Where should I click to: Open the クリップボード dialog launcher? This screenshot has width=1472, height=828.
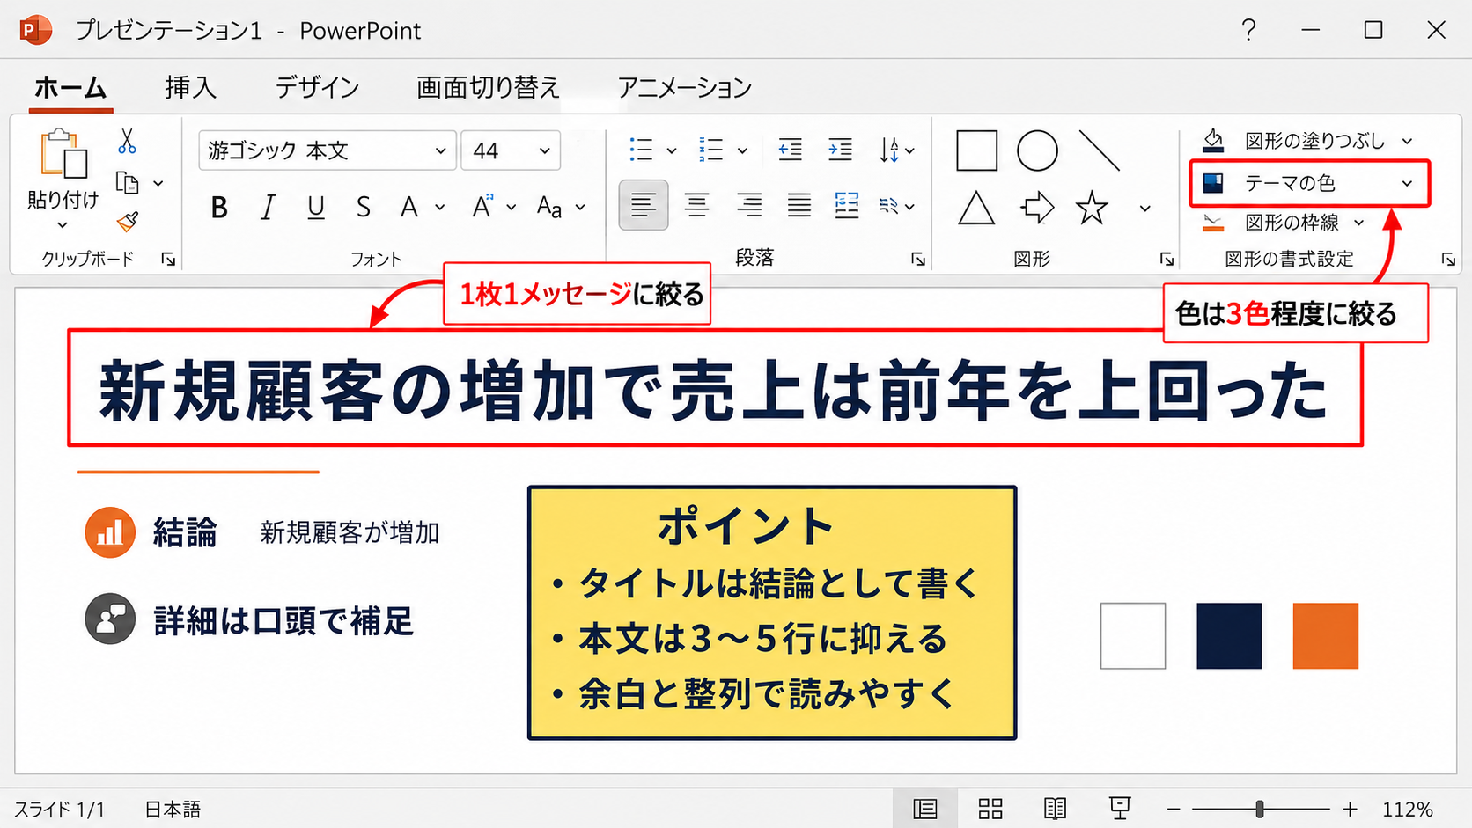click(x=168, y=260)
